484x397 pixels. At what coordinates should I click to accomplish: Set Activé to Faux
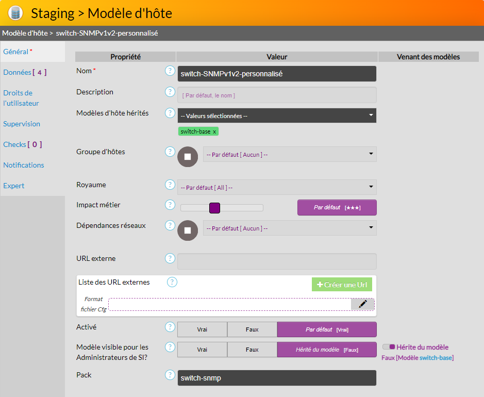point(252,329)
